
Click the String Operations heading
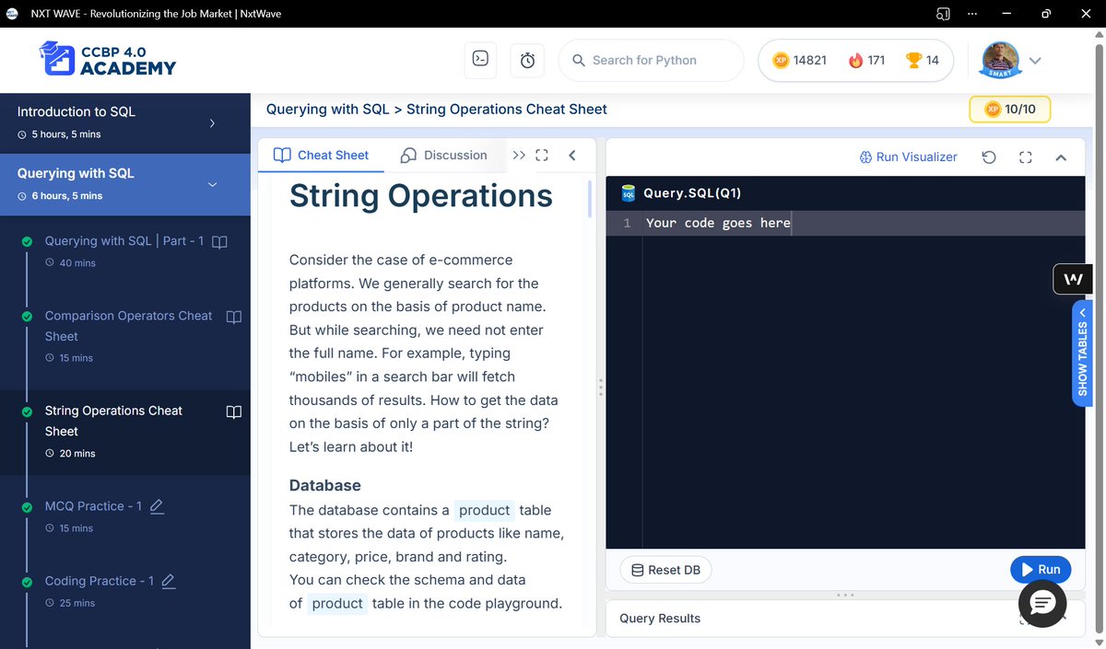click(421, 195)
